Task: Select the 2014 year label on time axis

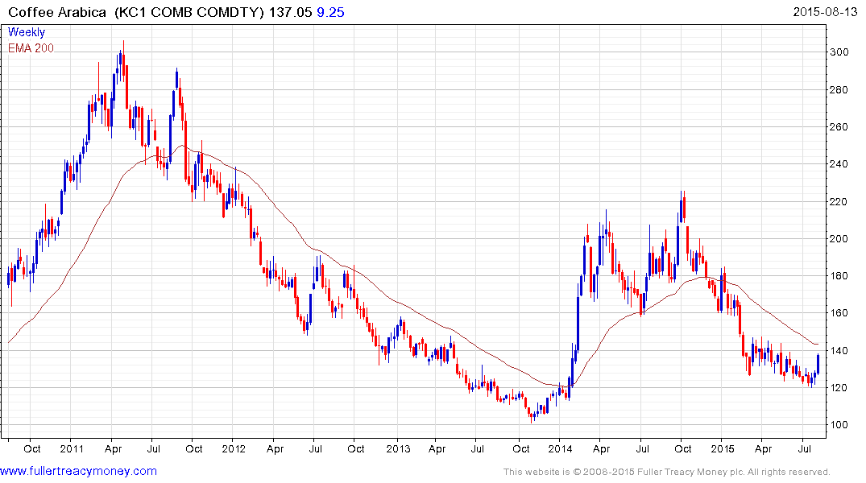Action: click(559, 448)
